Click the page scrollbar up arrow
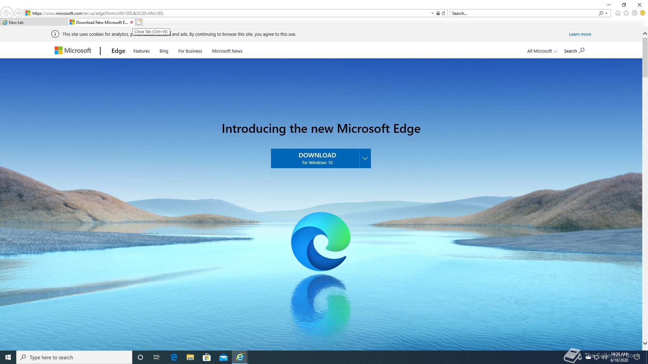 pyautogui.click(x=645, y=34)
